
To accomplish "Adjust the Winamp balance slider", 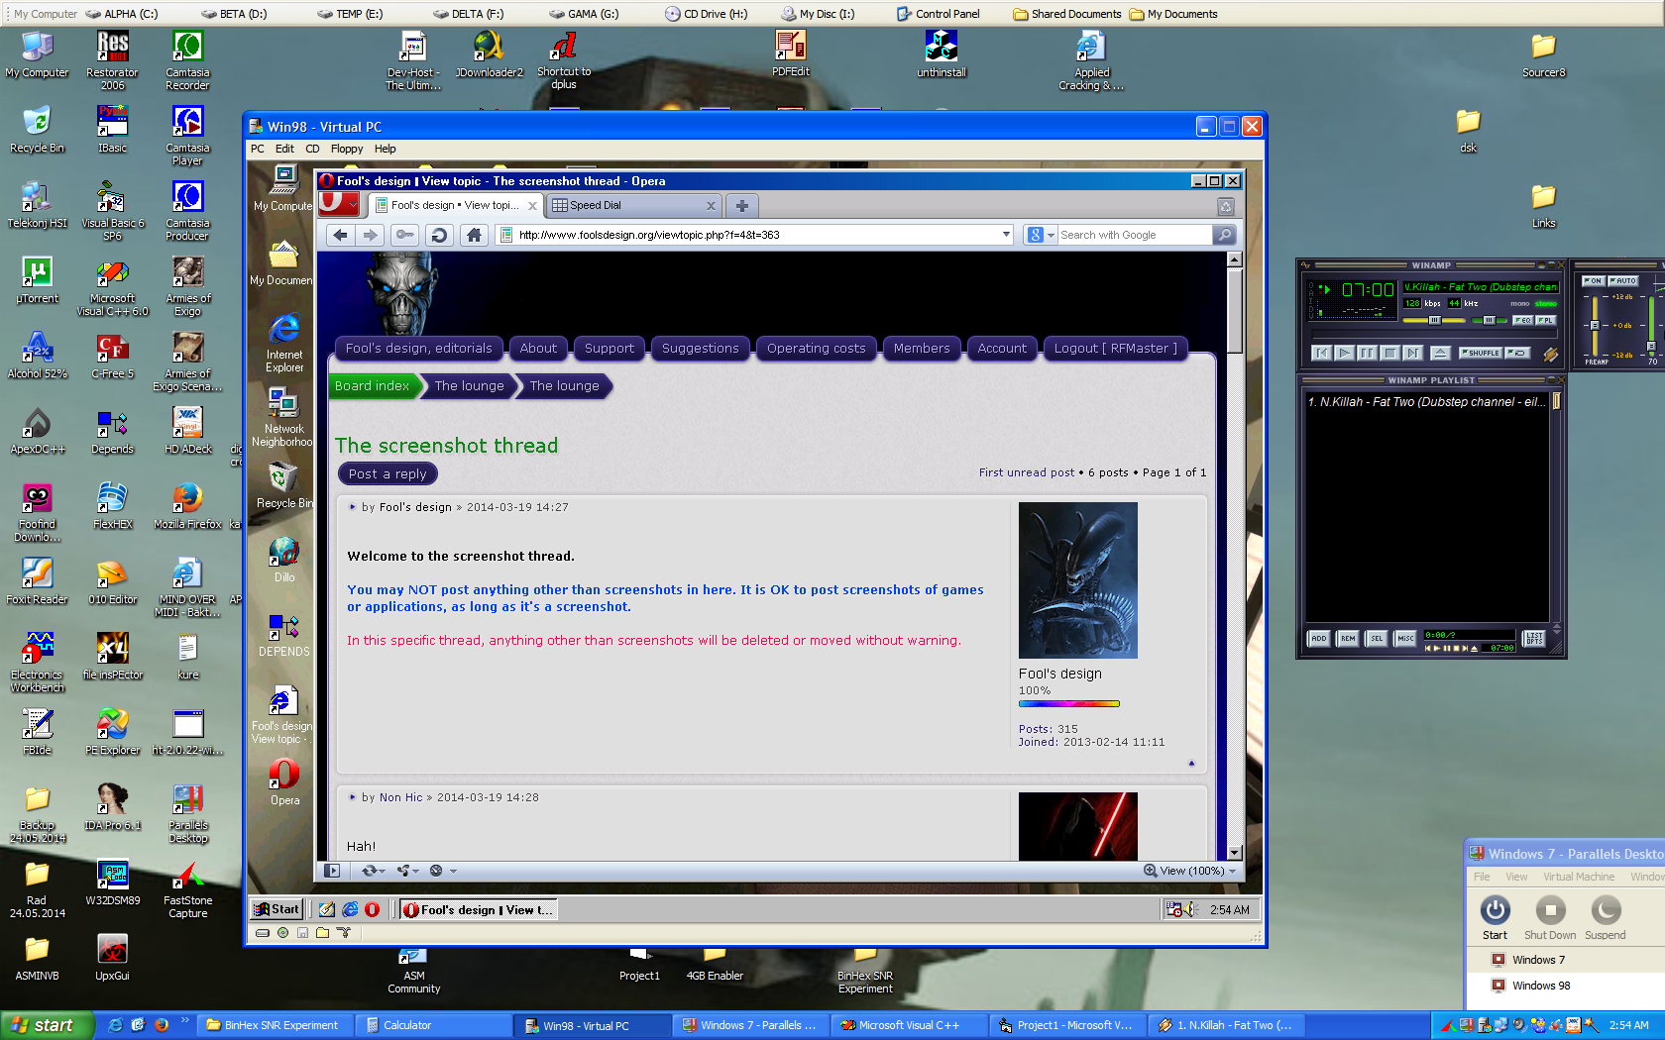I will pos(1489,320).
